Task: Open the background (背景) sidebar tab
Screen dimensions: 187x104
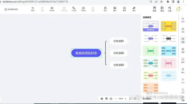Action: [x=183, y=50]
